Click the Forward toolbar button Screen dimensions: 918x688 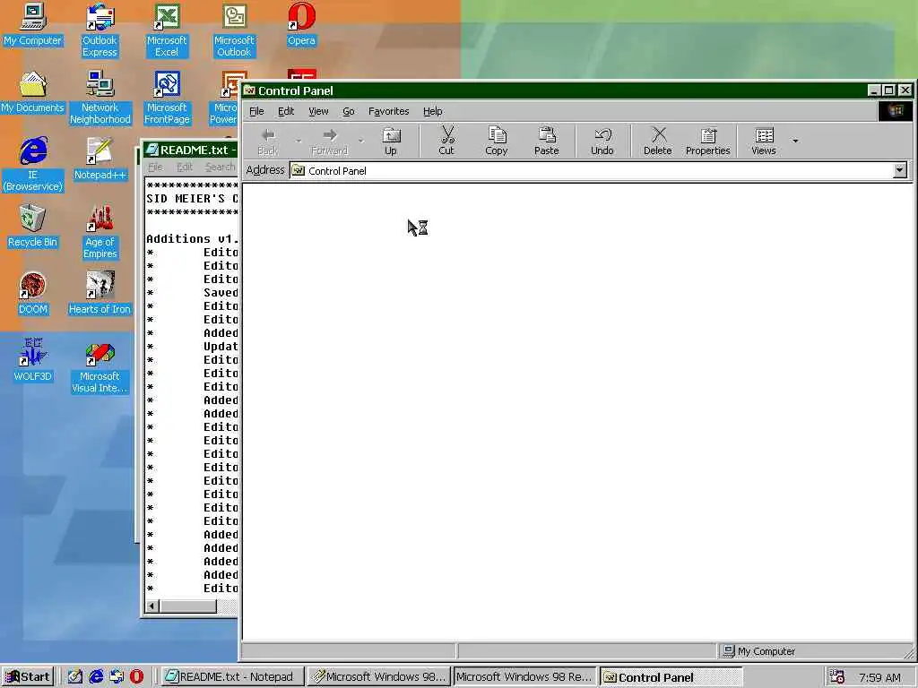(330, 142)
